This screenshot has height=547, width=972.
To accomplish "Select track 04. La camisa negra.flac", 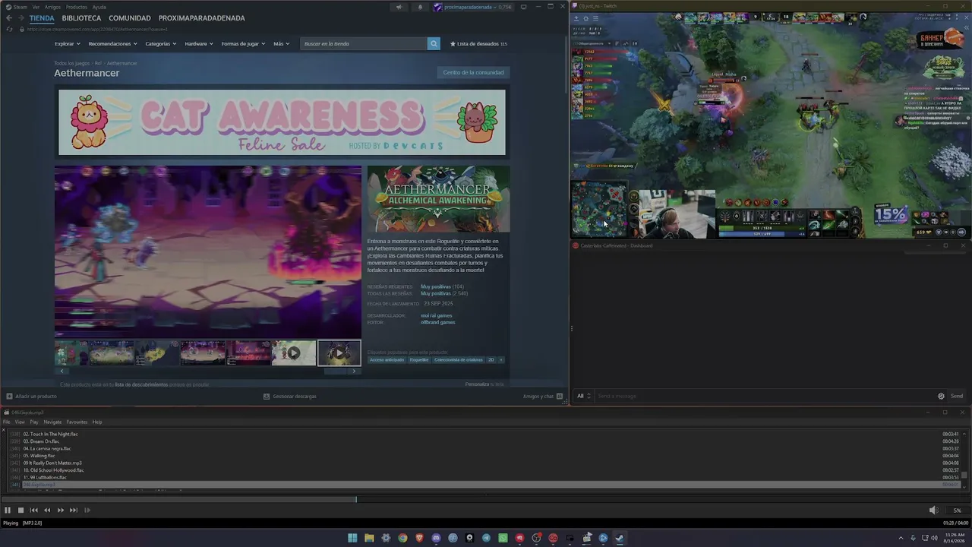I will 486,449.
